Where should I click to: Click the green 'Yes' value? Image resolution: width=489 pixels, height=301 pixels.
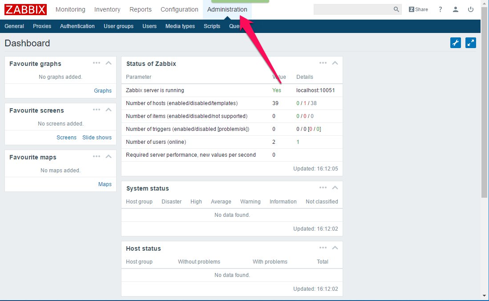pos(277,90)
